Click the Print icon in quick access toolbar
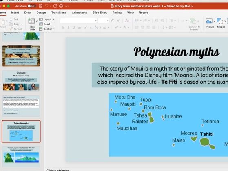Image resolution: width=228 pixels, height=171 pixels. click(x=61, y=6)
